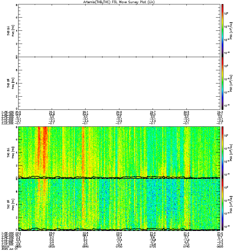Click the top panel's freq [Hz] axis label
Viewport: 235px width, 251px height.
[x=13, y=30]
